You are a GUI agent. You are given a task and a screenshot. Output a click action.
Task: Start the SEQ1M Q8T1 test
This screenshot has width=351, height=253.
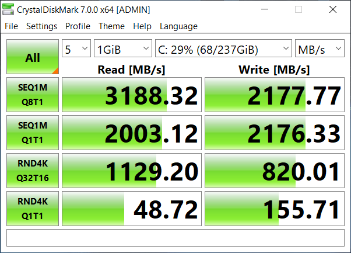[x=33, y=95]
